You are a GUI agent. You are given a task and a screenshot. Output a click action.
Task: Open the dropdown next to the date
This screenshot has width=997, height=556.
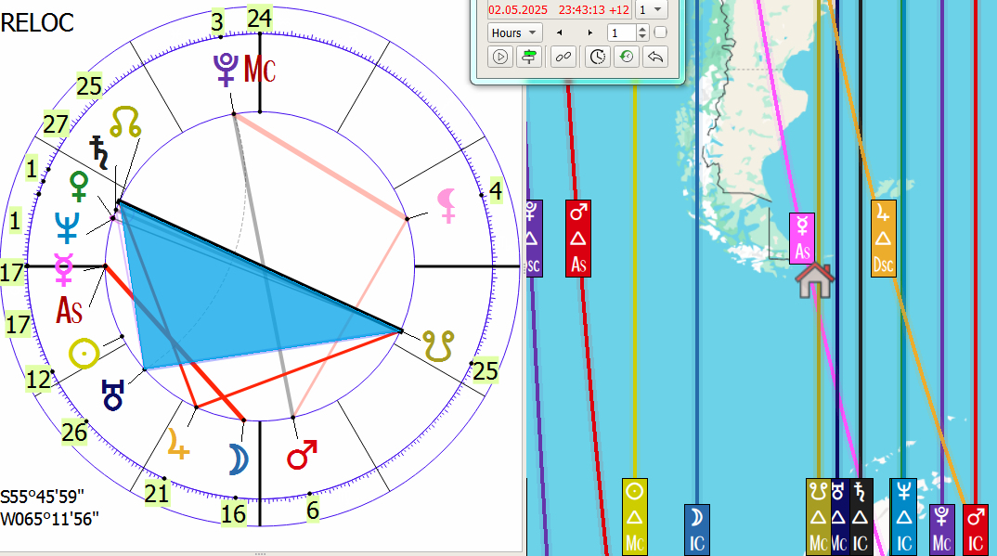[x=653, y=9]
